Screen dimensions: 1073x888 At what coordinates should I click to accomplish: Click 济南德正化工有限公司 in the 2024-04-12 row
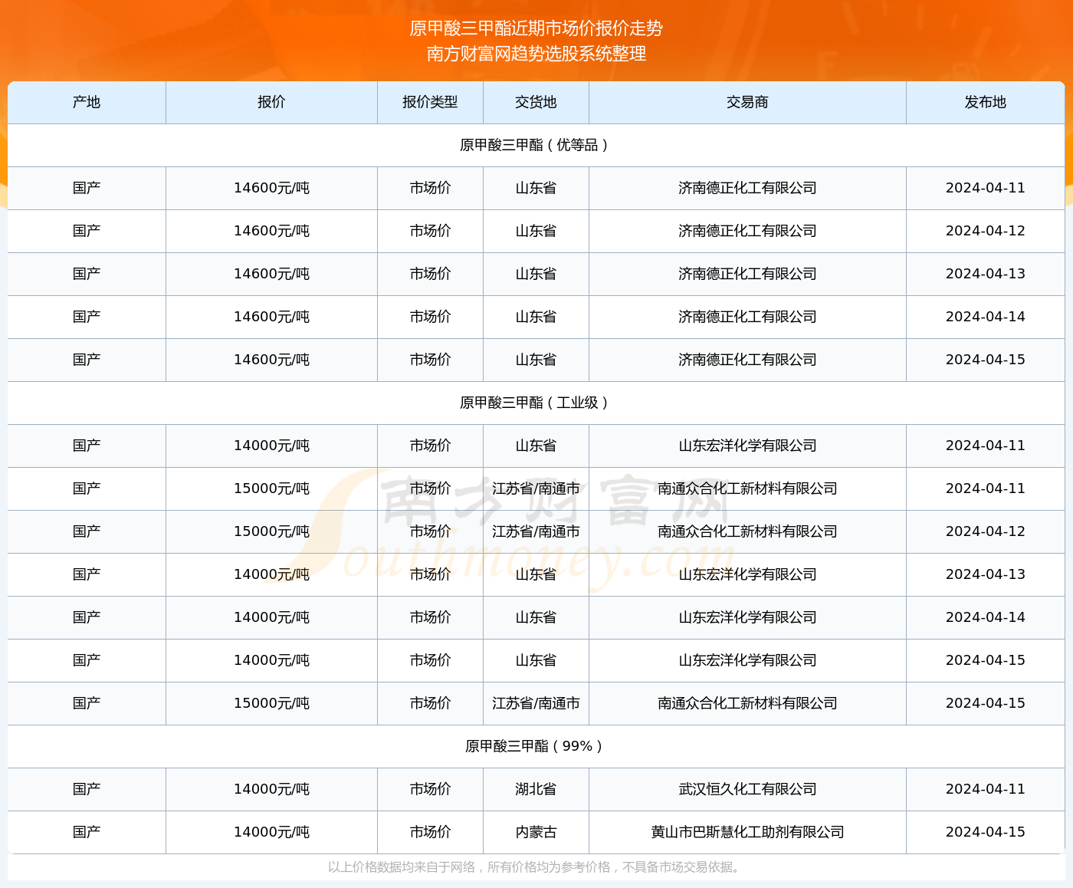[x=747, y=231]
